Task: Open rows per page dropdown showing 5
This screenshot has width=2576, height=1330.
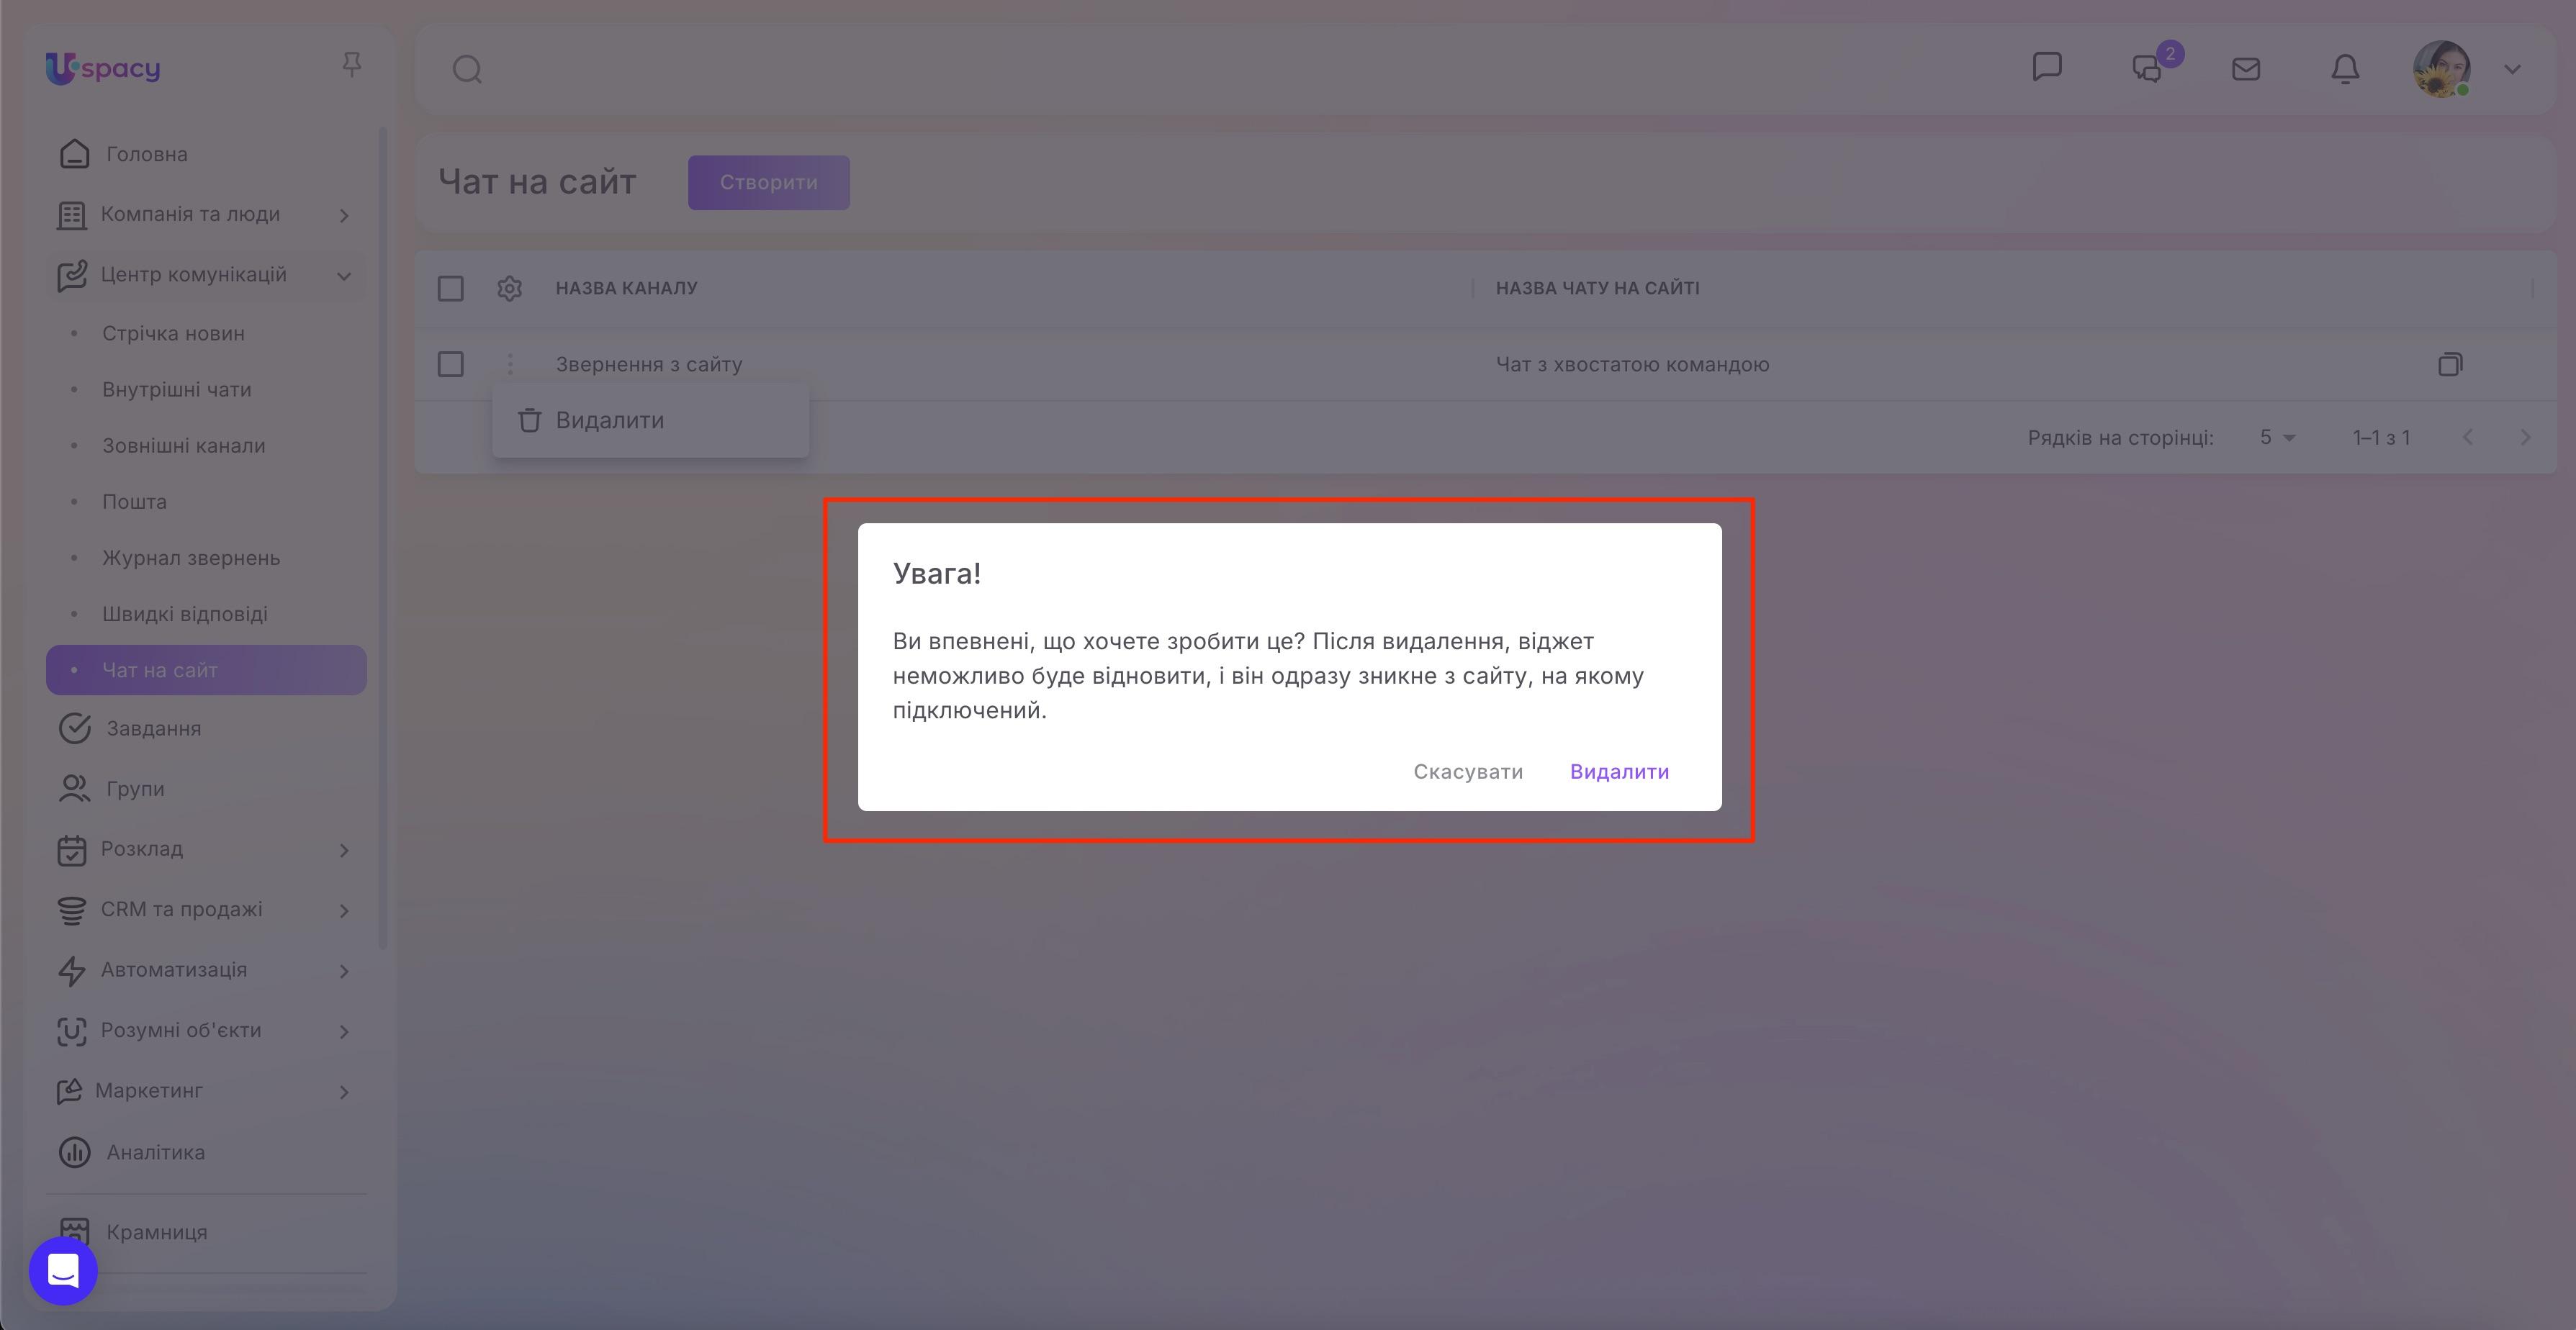Action: pos(2277,437)
